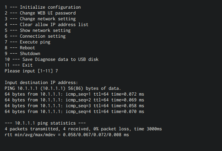Choose the Connection setting menu entry
The width and height of the screenshot is (222, 151).
(35, 36)
